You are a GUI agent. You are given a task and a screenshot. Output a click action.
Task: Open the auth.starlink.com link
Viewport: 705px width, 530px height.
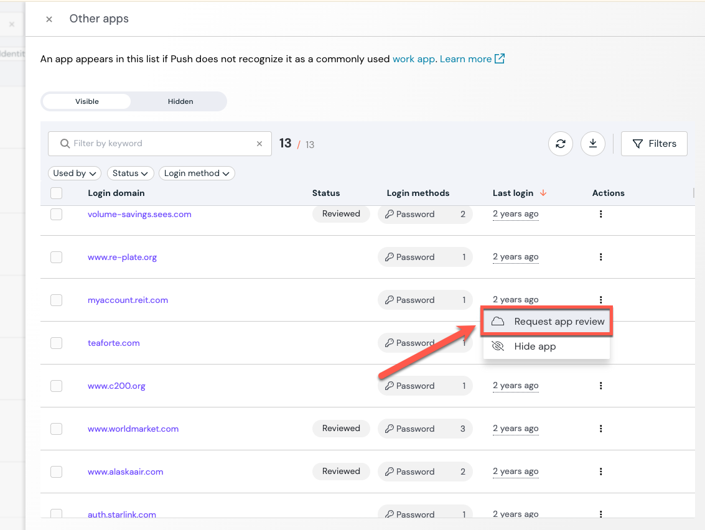click(122, 514)
